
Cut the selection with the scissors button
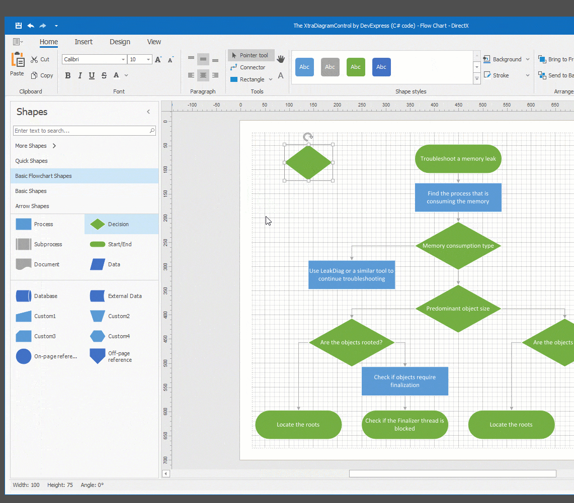click(x=40, y=59)
